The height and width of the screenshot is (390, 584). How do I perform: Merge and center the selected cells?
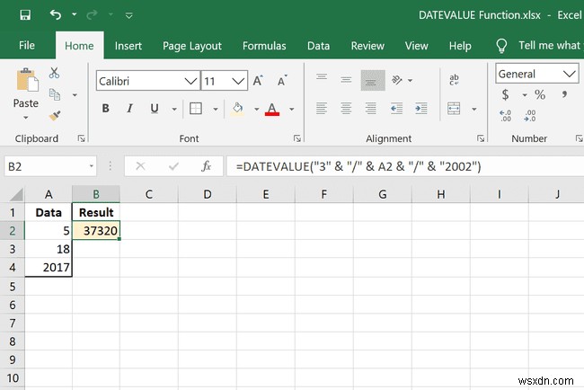tap(454, 109)
